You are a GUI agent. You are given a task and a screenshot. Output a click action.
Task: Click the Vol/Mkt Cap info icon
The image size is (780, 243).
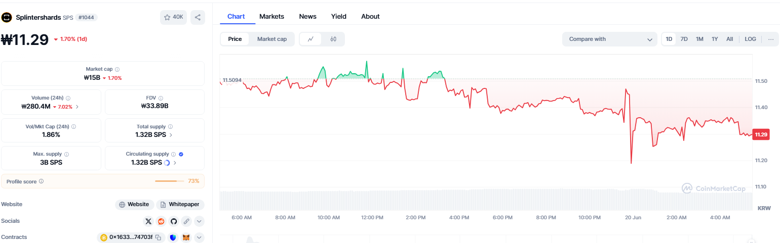point(73,126)
